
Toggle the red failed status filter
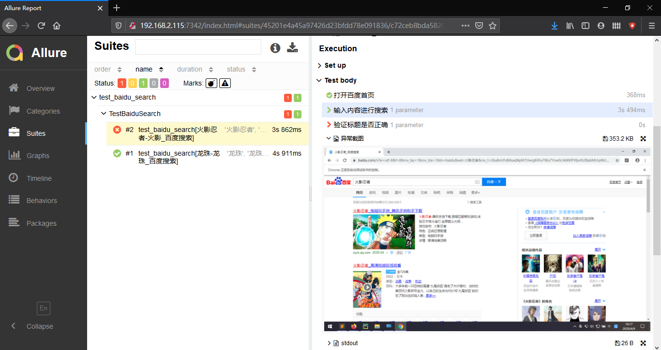tap(122, 83)
